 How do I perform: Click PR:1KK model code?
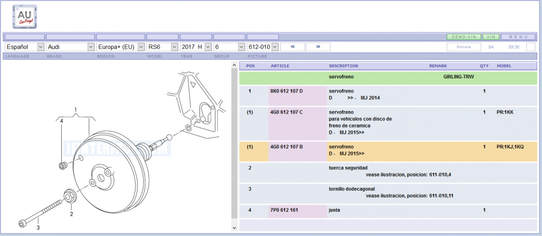[x=505, y=112]
